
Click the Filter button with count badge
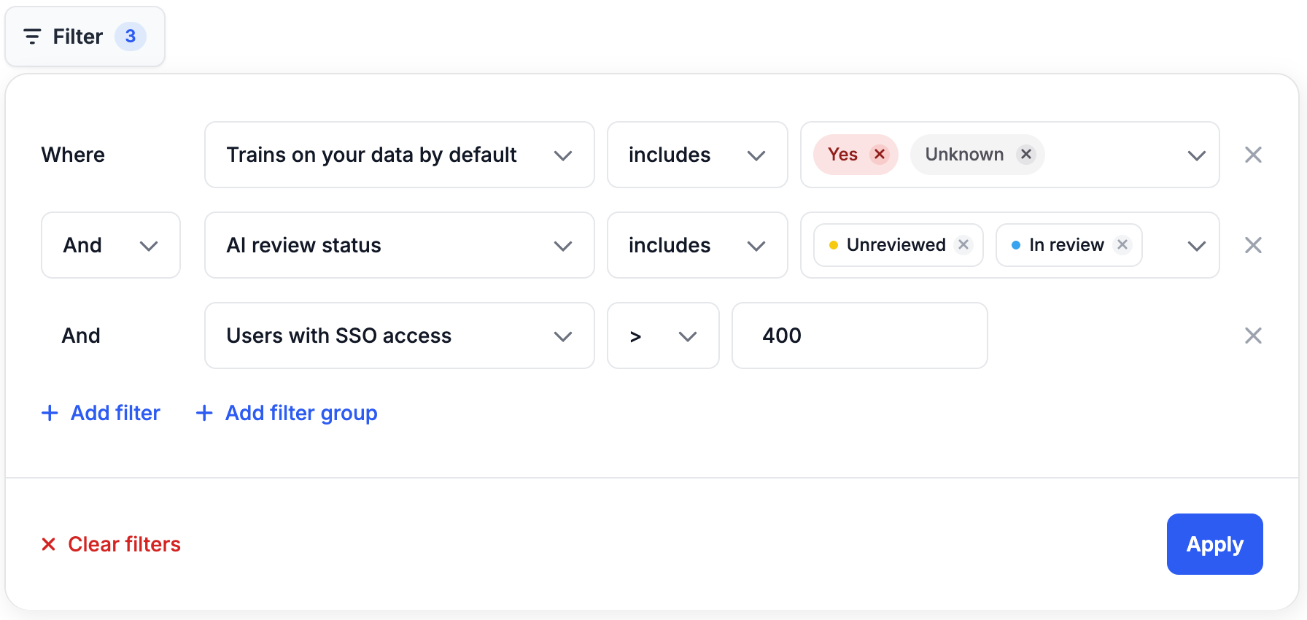pos(85,36)
